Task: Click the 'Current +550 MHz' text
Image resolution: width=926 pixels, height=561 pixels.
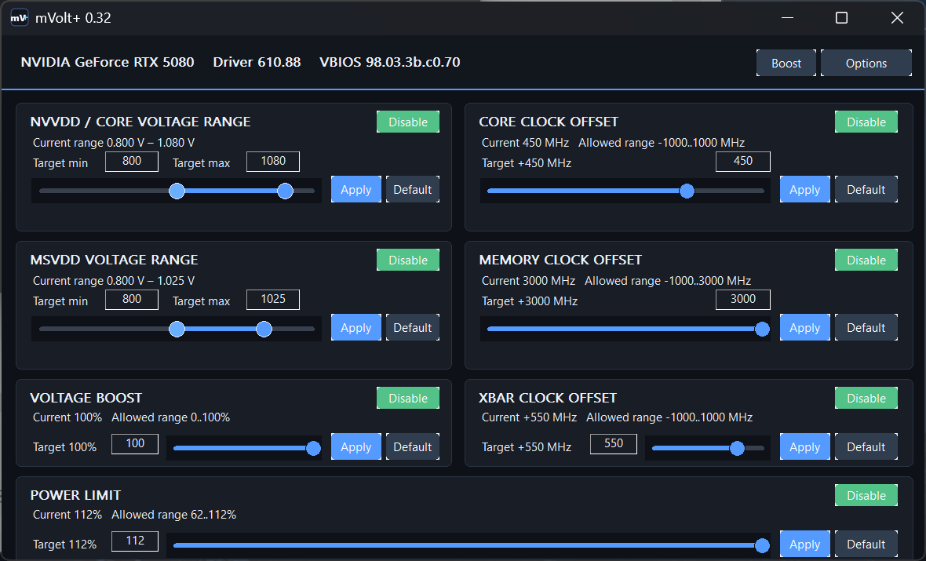Action: [x=529, y=417]
